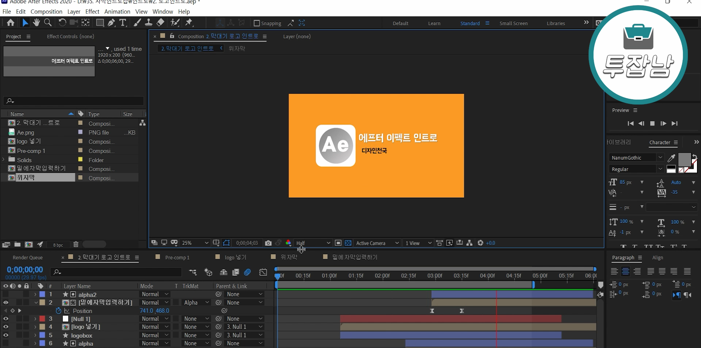Click the fill color swatch in Character panel
701x348 pixels.
tap(684, 160)
